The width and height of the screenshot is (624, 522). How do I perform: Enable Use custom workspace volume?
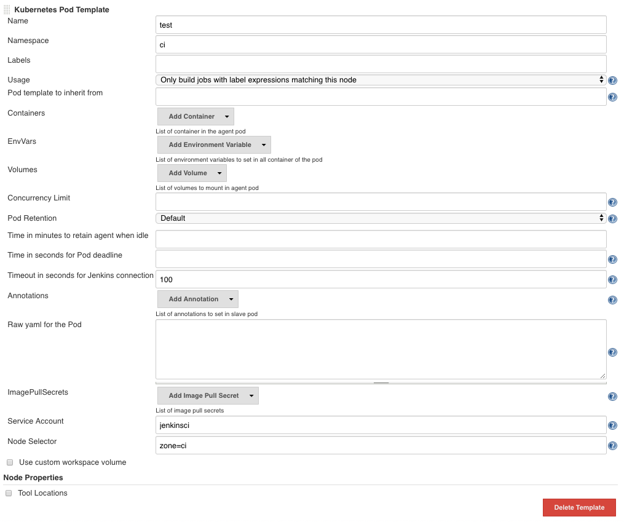coord(10,462)
